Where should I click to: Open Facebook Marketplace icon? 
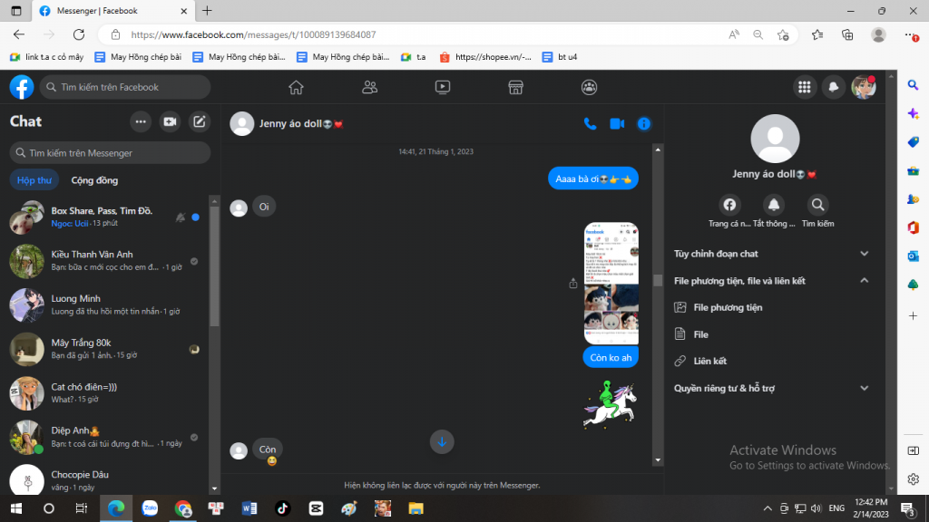(x=515, y=87)
